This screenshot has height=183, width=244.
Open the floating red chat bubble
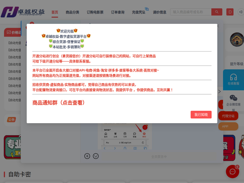[x=232, y=171]
